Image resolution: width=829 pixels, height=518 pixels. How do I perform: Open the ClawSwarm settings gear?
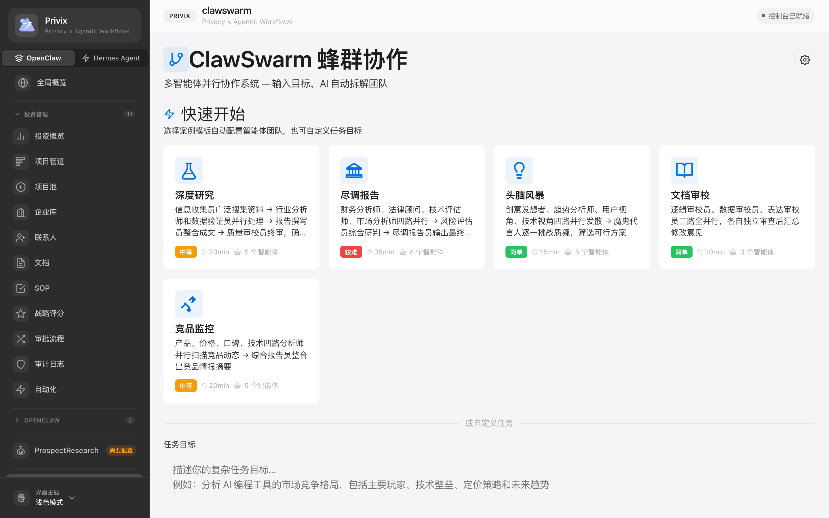coord(804,60)
